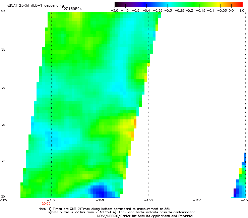248x218 pixels.
Task: Click the orange pixels at the swath edge near 34N
Action: coord(135,124)
